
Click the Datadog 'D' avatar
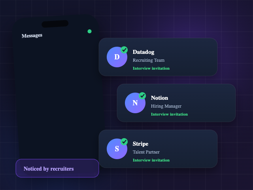pyautogui.click(x=117, y=57)
